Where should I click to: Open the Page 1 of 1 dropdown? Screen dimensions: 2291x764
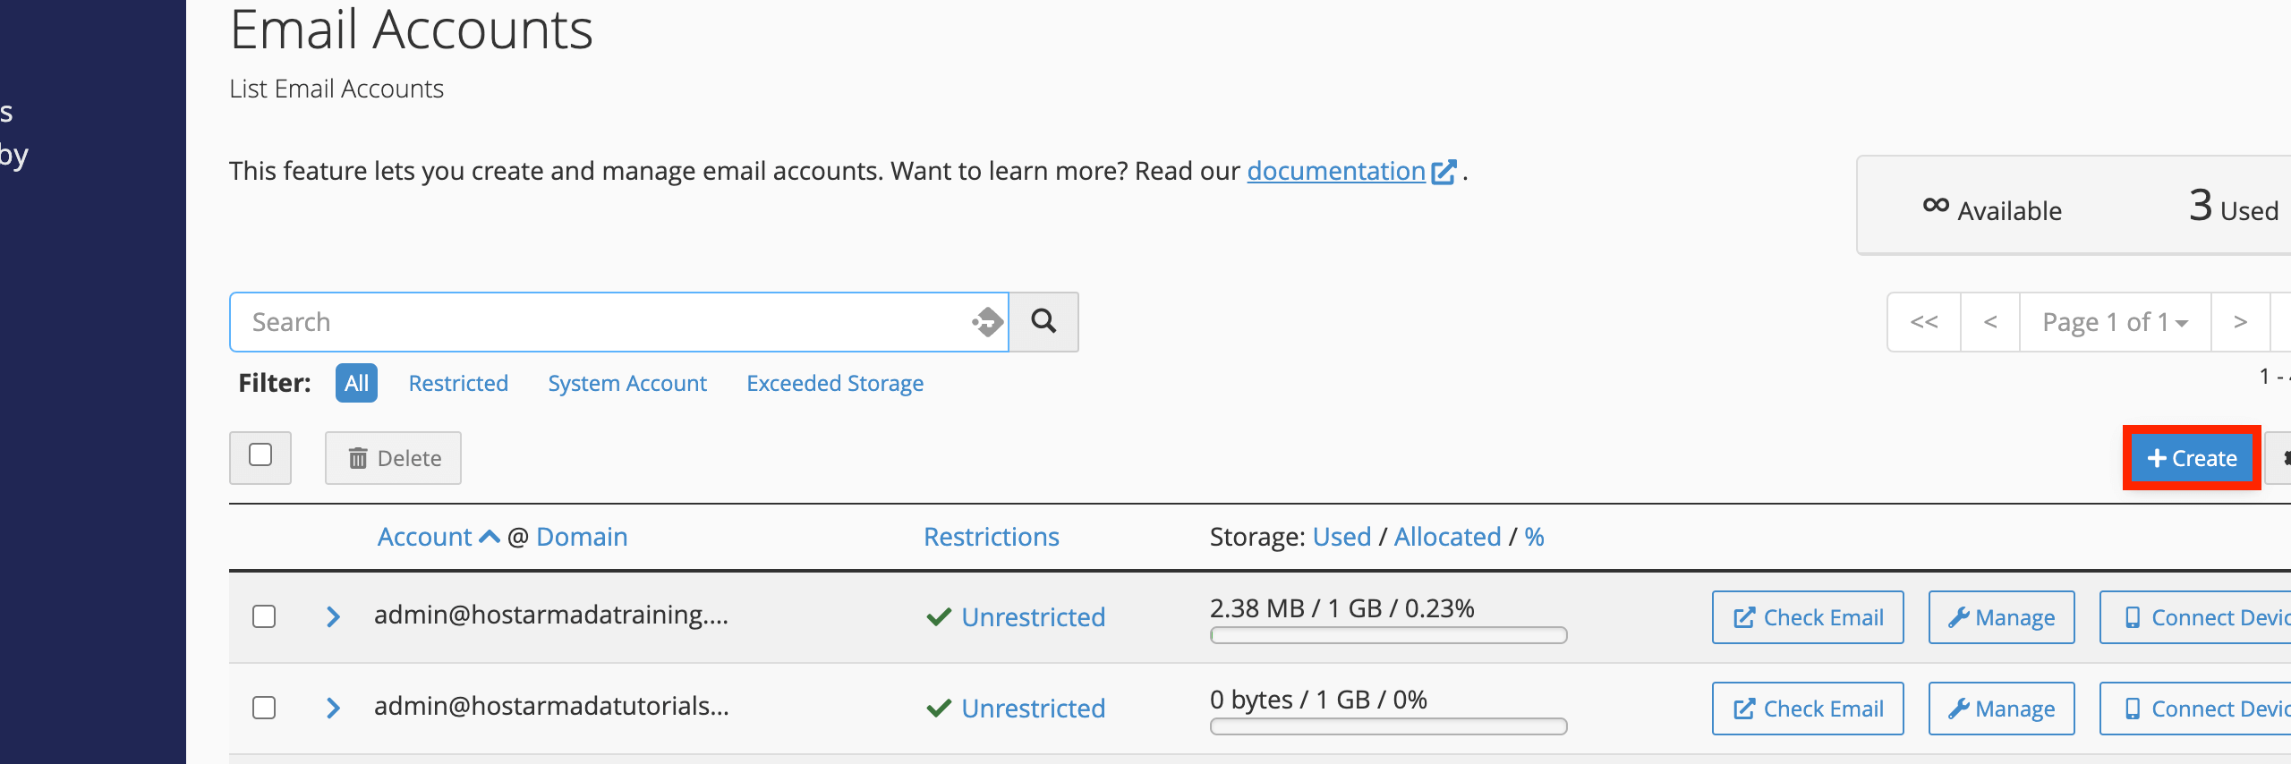click(2115, 322)
